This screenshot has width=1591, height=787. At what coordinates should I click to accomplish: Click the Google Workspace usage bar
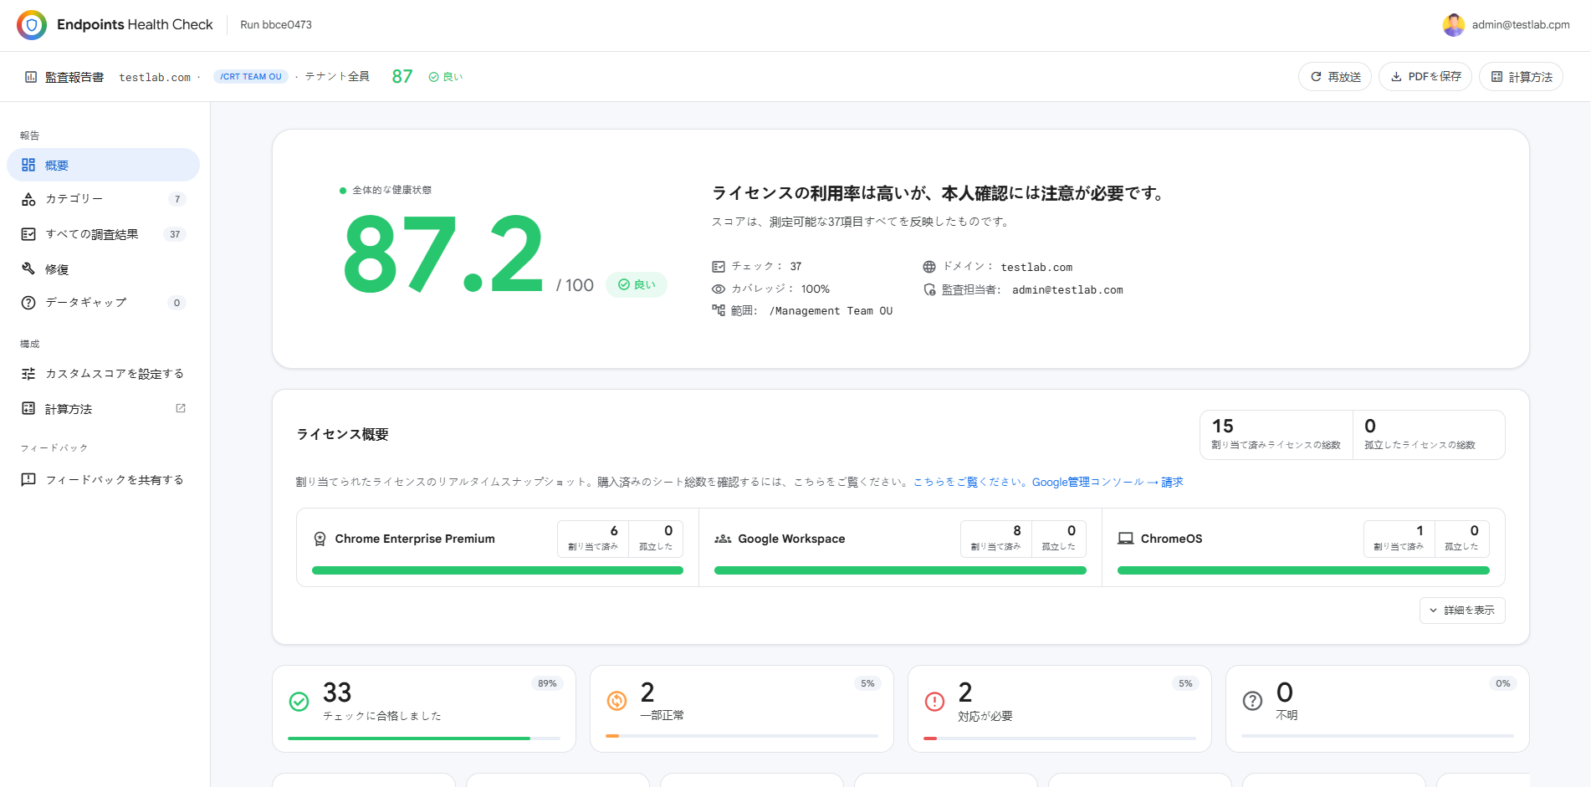pyautogui.click(x=900, y=570)
